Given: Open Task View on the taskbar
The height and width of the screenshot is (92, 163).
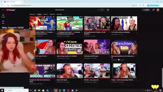Looking at the screenshot, I should [31, 90].
